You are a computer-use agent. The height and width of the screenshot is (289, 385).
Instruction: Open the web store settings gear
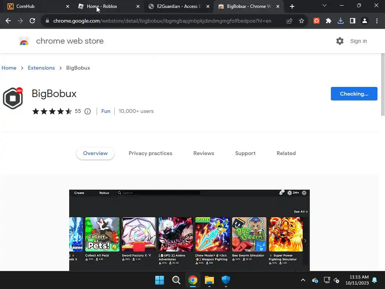pos(340,41)
